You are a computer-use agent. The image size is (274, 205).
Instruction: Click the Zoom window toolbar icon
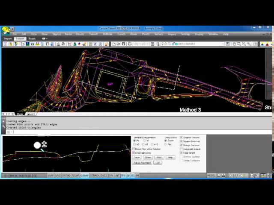[x=239, y=44]
